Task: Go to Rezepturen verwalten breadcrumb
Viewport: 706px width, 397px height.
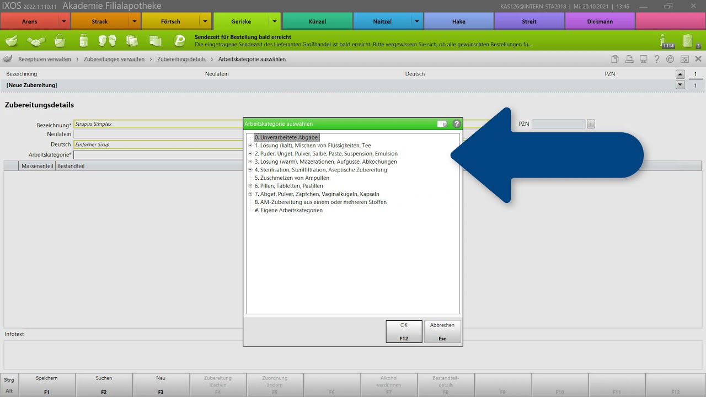Action: click(x=45, y=59)
